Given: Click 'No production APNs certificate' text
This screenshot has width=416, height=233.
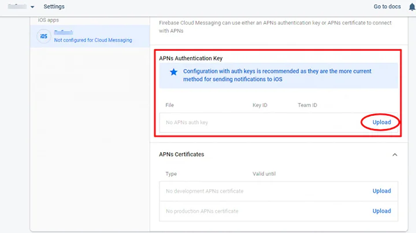Looking at the screenshot, I should click(x=202, y=211).
